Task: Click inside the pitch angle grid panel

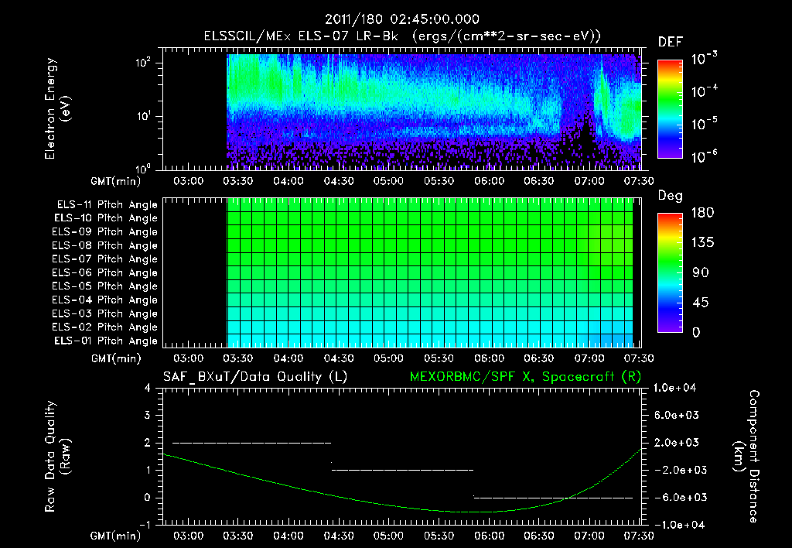Action: tap(402, 272)
